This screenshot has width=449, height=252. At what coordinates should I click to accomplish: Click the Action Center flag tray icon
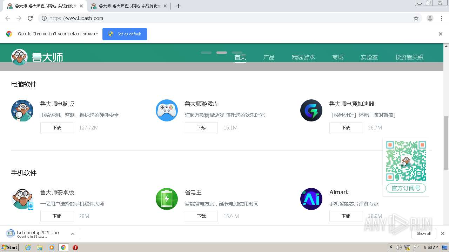[416, 247]
